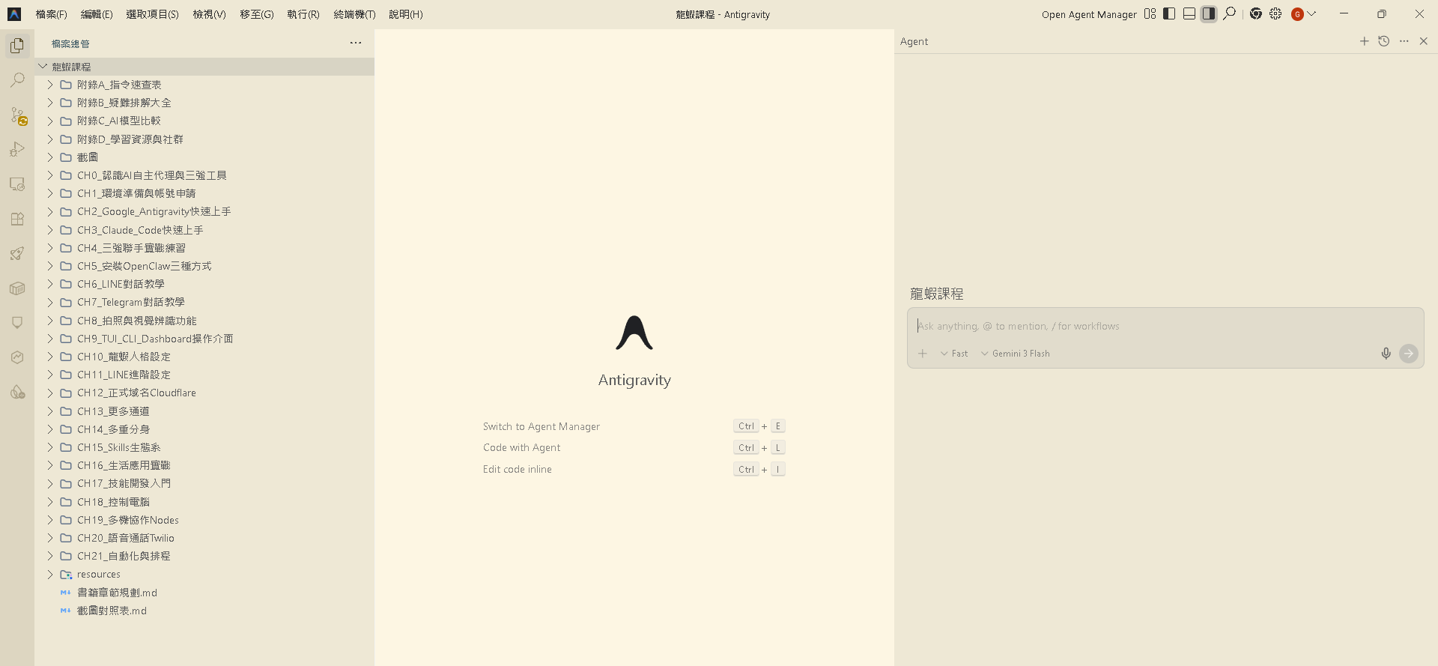Click Edit code inline shortcut
Image resolution: width=1438 pixels, height=666 pixels.
point(518,470)
